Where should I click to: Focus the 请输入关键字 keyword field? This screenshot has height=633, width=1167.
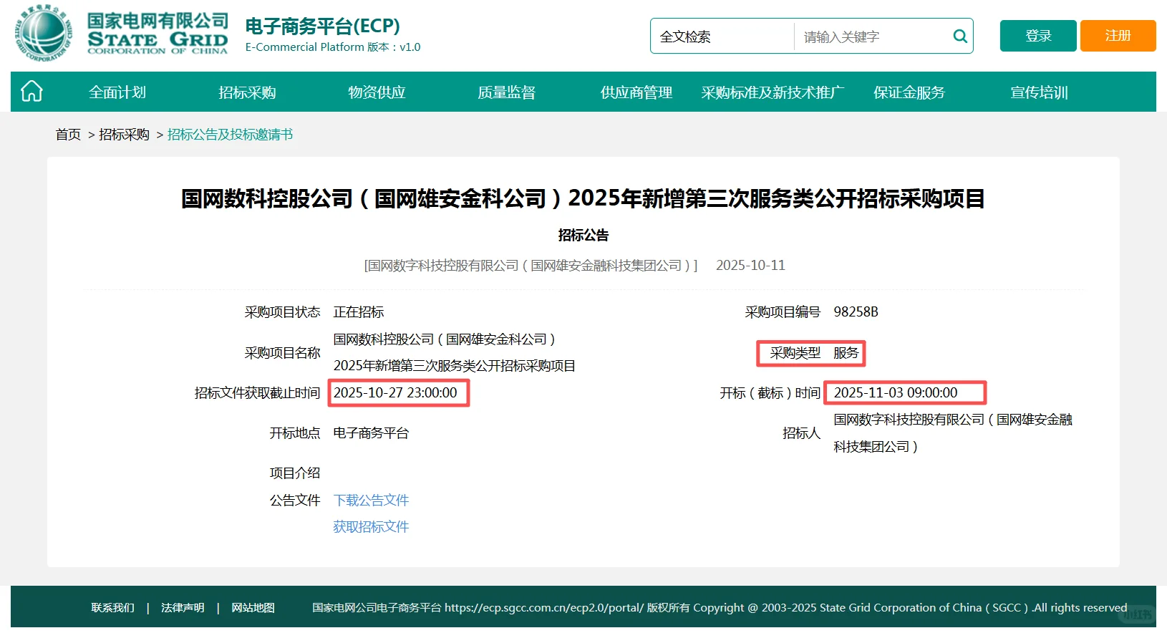(872, 37)
